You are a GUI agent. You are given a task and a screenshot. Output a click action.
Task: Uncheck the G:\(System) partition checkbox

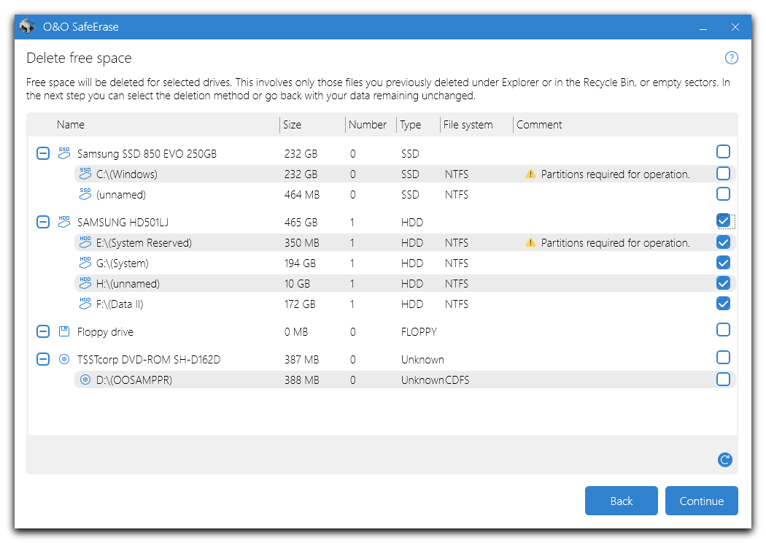(x=723, y=263)
